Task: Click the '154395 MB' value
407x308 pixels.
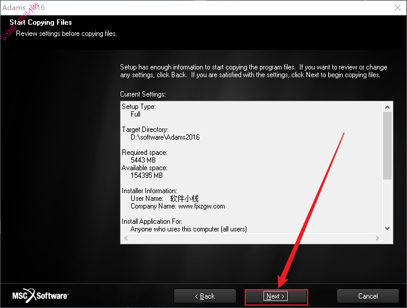Action: 146,175
